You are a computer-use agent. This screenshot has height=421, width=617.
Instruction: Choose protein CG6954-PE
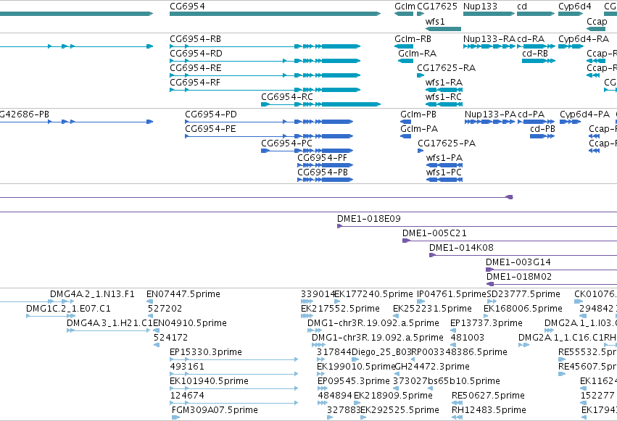pos(210,129)
